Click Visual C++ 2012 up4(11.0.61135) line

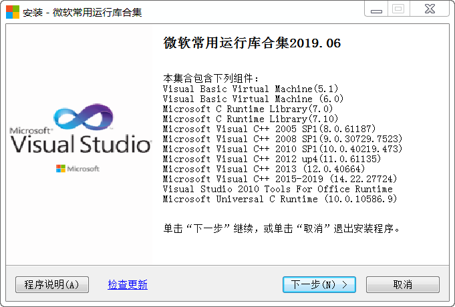pyautogui.click(x=272, y=159)
